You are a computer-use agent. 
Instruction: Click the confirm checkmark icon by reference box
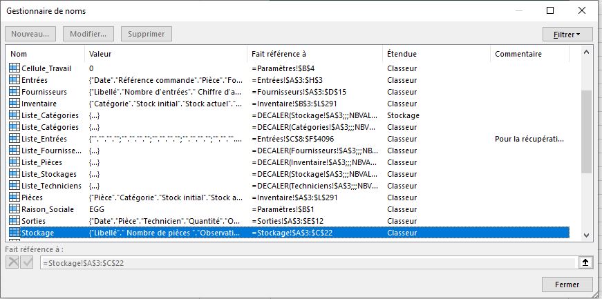[x=26, y=262]
